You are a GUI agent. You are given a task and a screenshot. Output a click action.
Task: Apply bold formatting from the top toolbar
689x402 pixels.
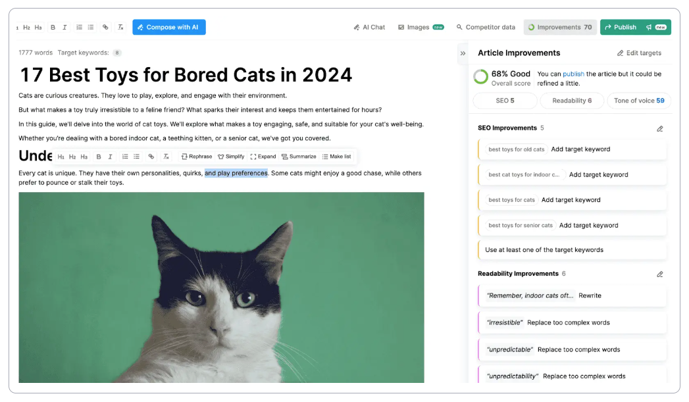(53, 27)
